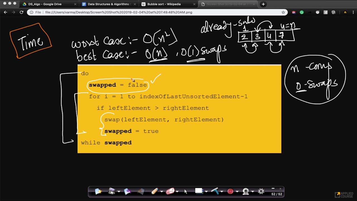This screenshot has height=201, width=357.
Task: Open the record options dropdown arrow
Action: 237,192
